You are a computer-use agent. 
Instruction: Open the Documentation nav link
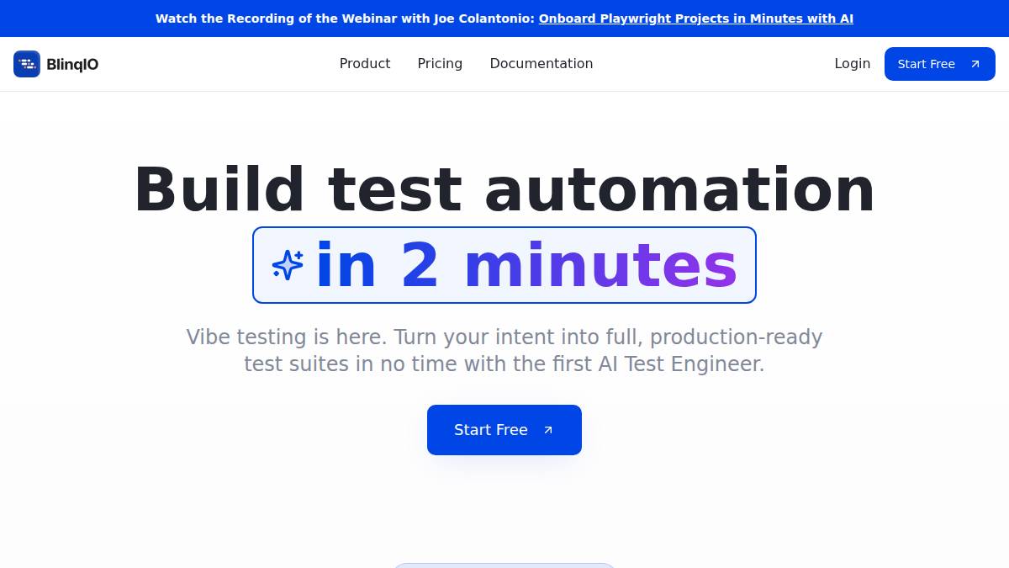pos(541,64)
